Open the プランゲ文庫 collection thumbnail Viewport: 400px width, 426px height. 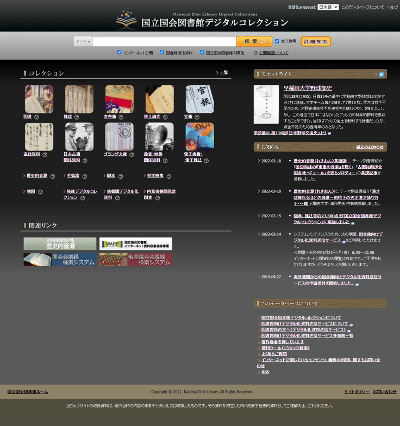[120, 137]
